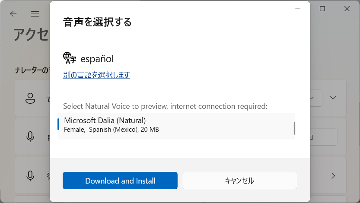Click the español language label
The image size is (360, 203).
coord(97,59)
